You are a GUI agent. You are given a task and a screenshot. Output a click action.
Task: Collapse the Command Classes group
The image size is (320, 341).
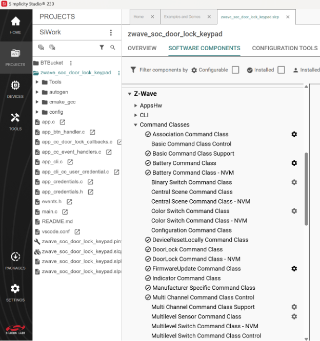click(135, 125)
